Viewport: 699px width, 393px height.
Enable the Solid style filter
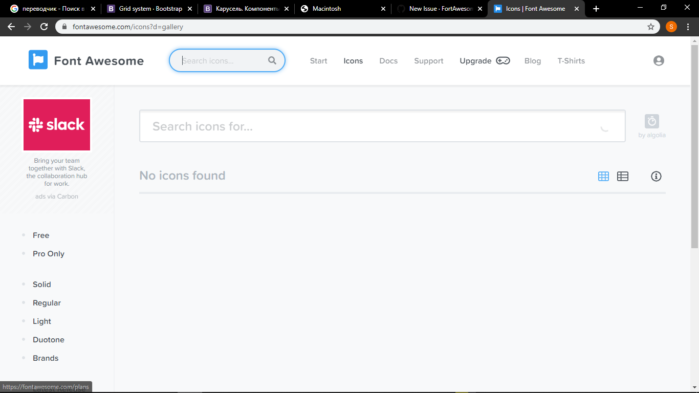point(41,284)
